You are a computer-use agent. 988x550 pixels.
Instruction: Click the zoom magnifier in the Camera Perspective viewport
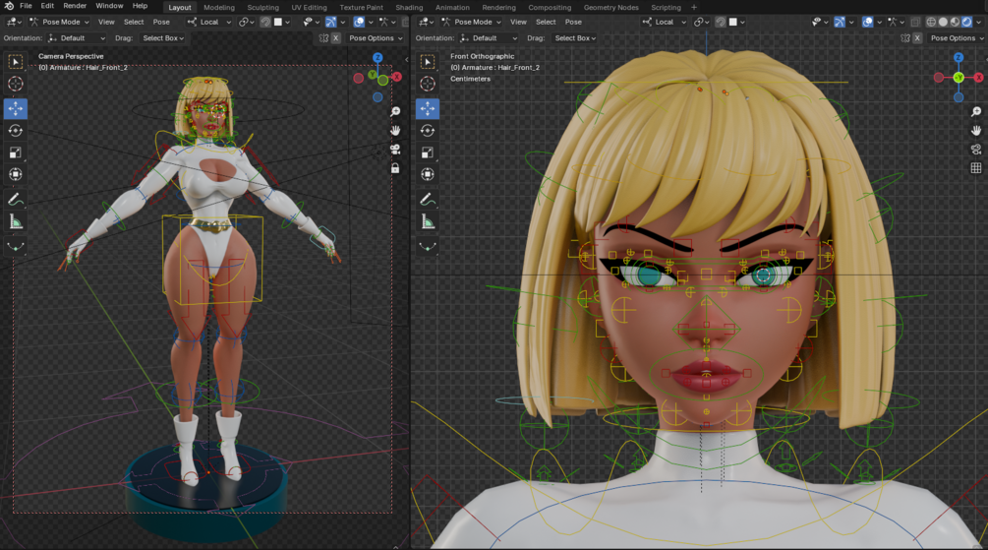point(395,111)
